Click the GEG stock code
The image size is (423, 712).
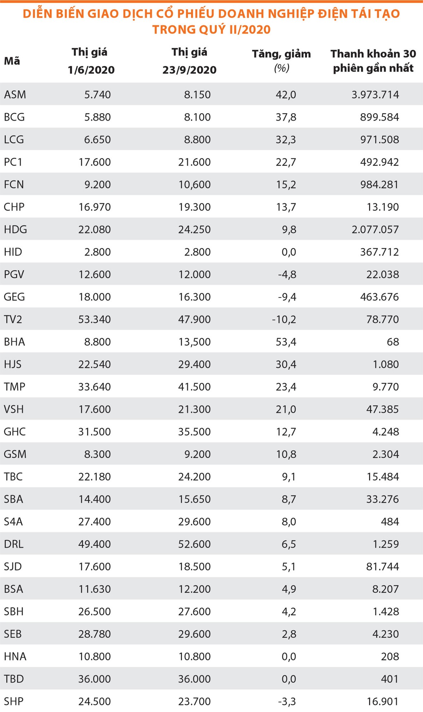(x=14, y=297)
